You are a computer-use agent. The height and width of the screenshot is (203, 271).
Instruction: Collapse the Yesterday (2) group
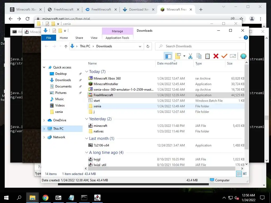[87, 119]
